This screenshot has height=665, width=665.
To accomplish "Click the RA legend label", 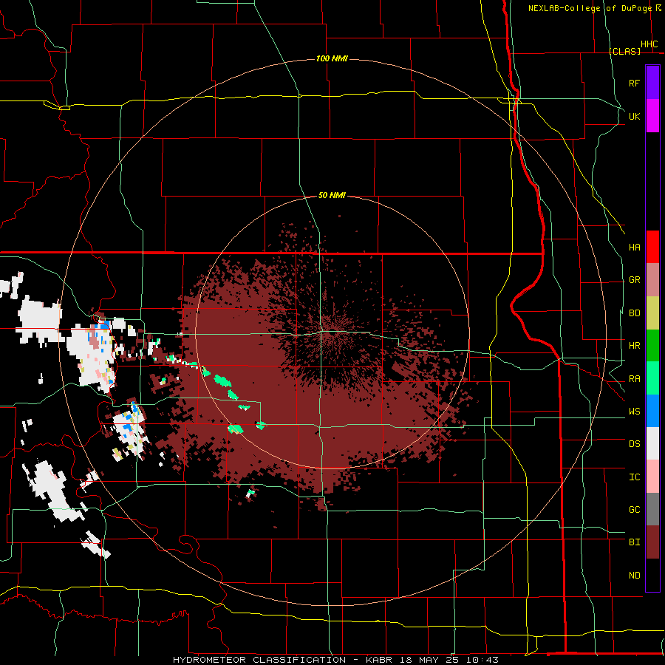I will [x=635, y=379].
